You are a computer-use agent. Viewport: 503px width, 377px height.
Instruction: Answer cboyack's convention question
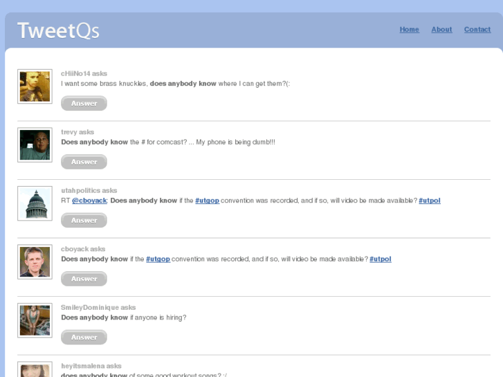(x=84, y=279)
